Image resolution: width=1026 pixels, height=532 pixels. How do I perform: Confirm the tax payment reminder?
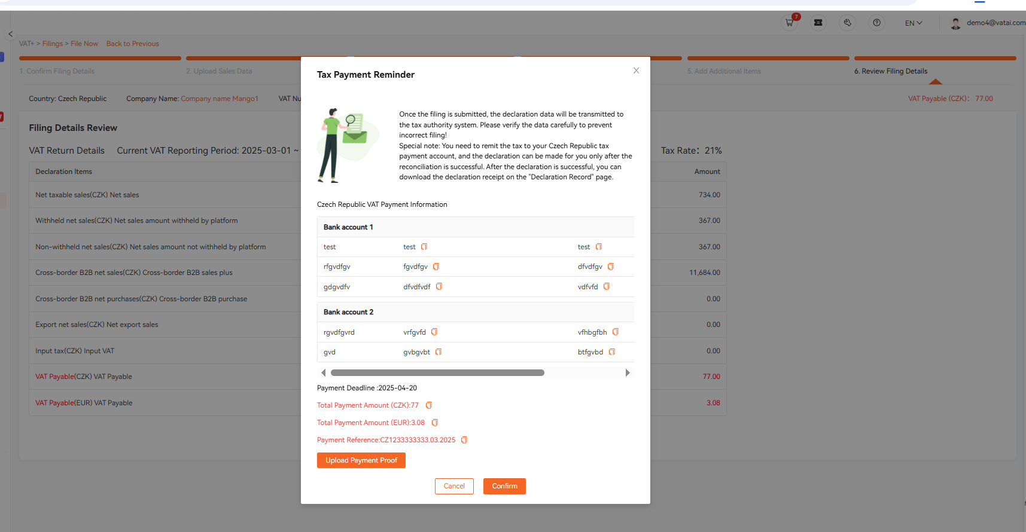[x=504, y=486]
